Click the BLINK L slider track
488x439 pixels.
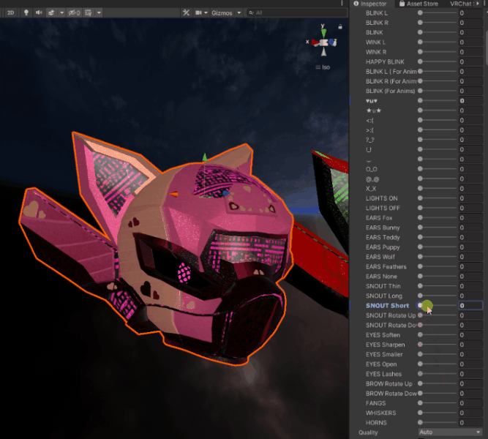pos(438,12)
